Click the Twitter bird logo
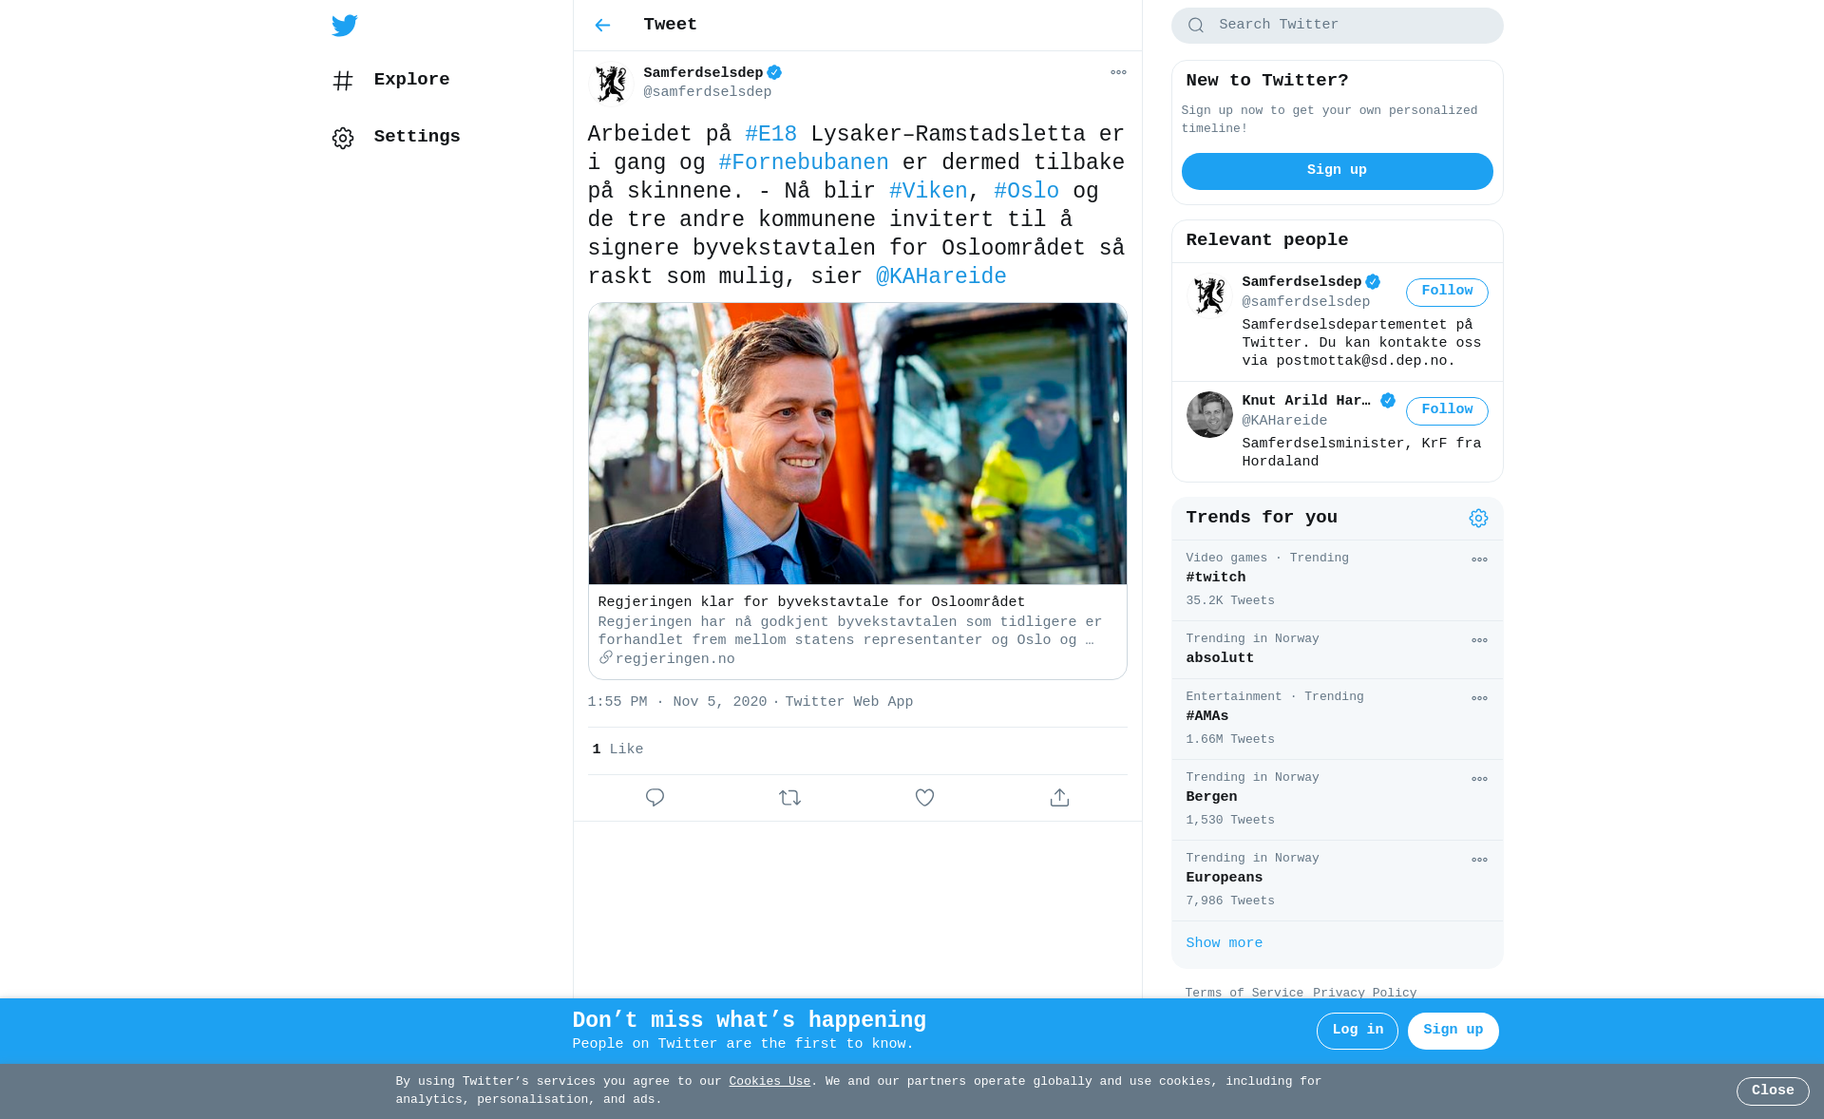This screenshot has width=1824, height=1119. (344, 26)
